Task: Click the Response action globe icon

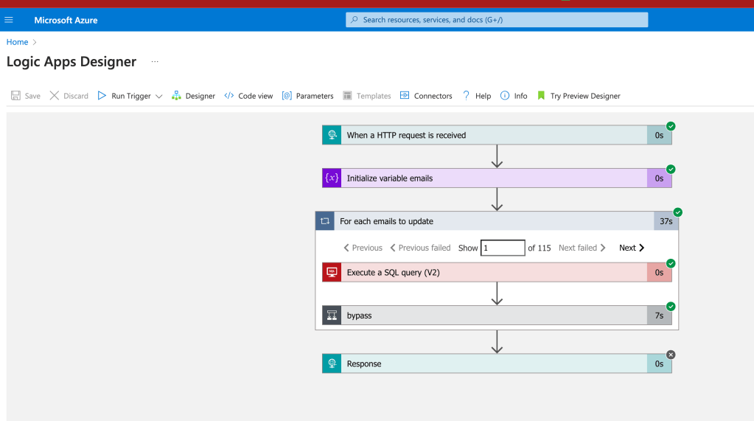Action: (x=332, y=363)
